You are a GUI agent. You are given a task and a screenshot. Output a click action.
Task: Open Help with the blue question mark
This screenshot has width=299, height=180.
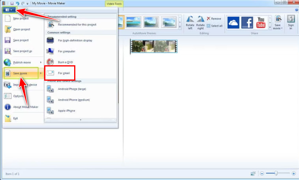(296, 9)
